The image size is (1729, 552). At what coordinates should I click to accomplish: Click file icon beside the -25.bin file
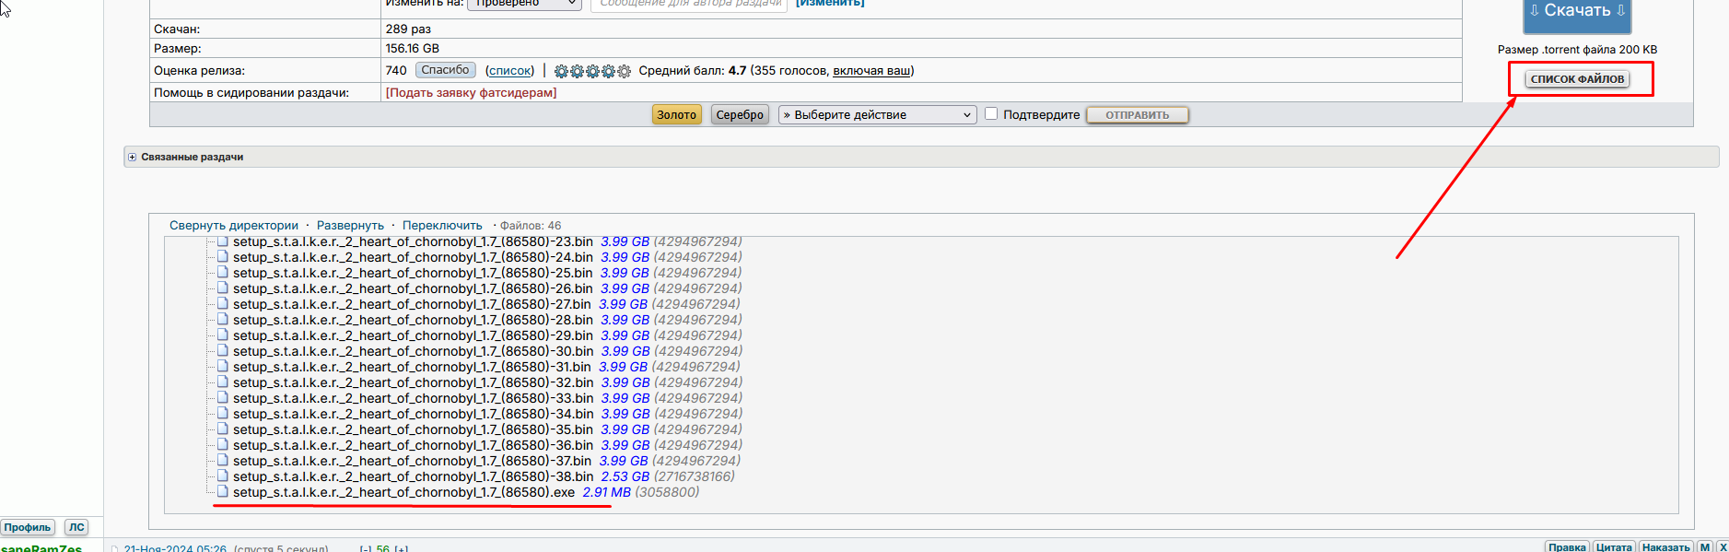222,273
